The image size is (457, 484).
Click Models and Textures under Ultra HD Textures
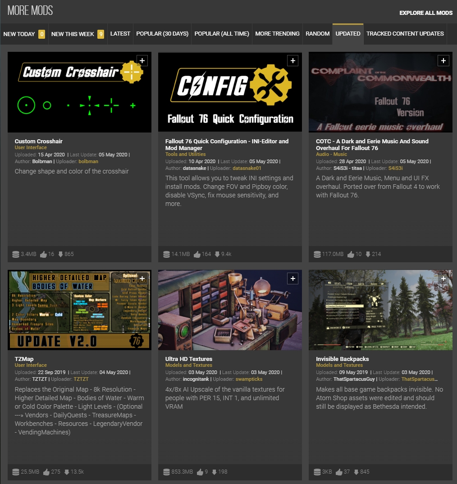189,365
